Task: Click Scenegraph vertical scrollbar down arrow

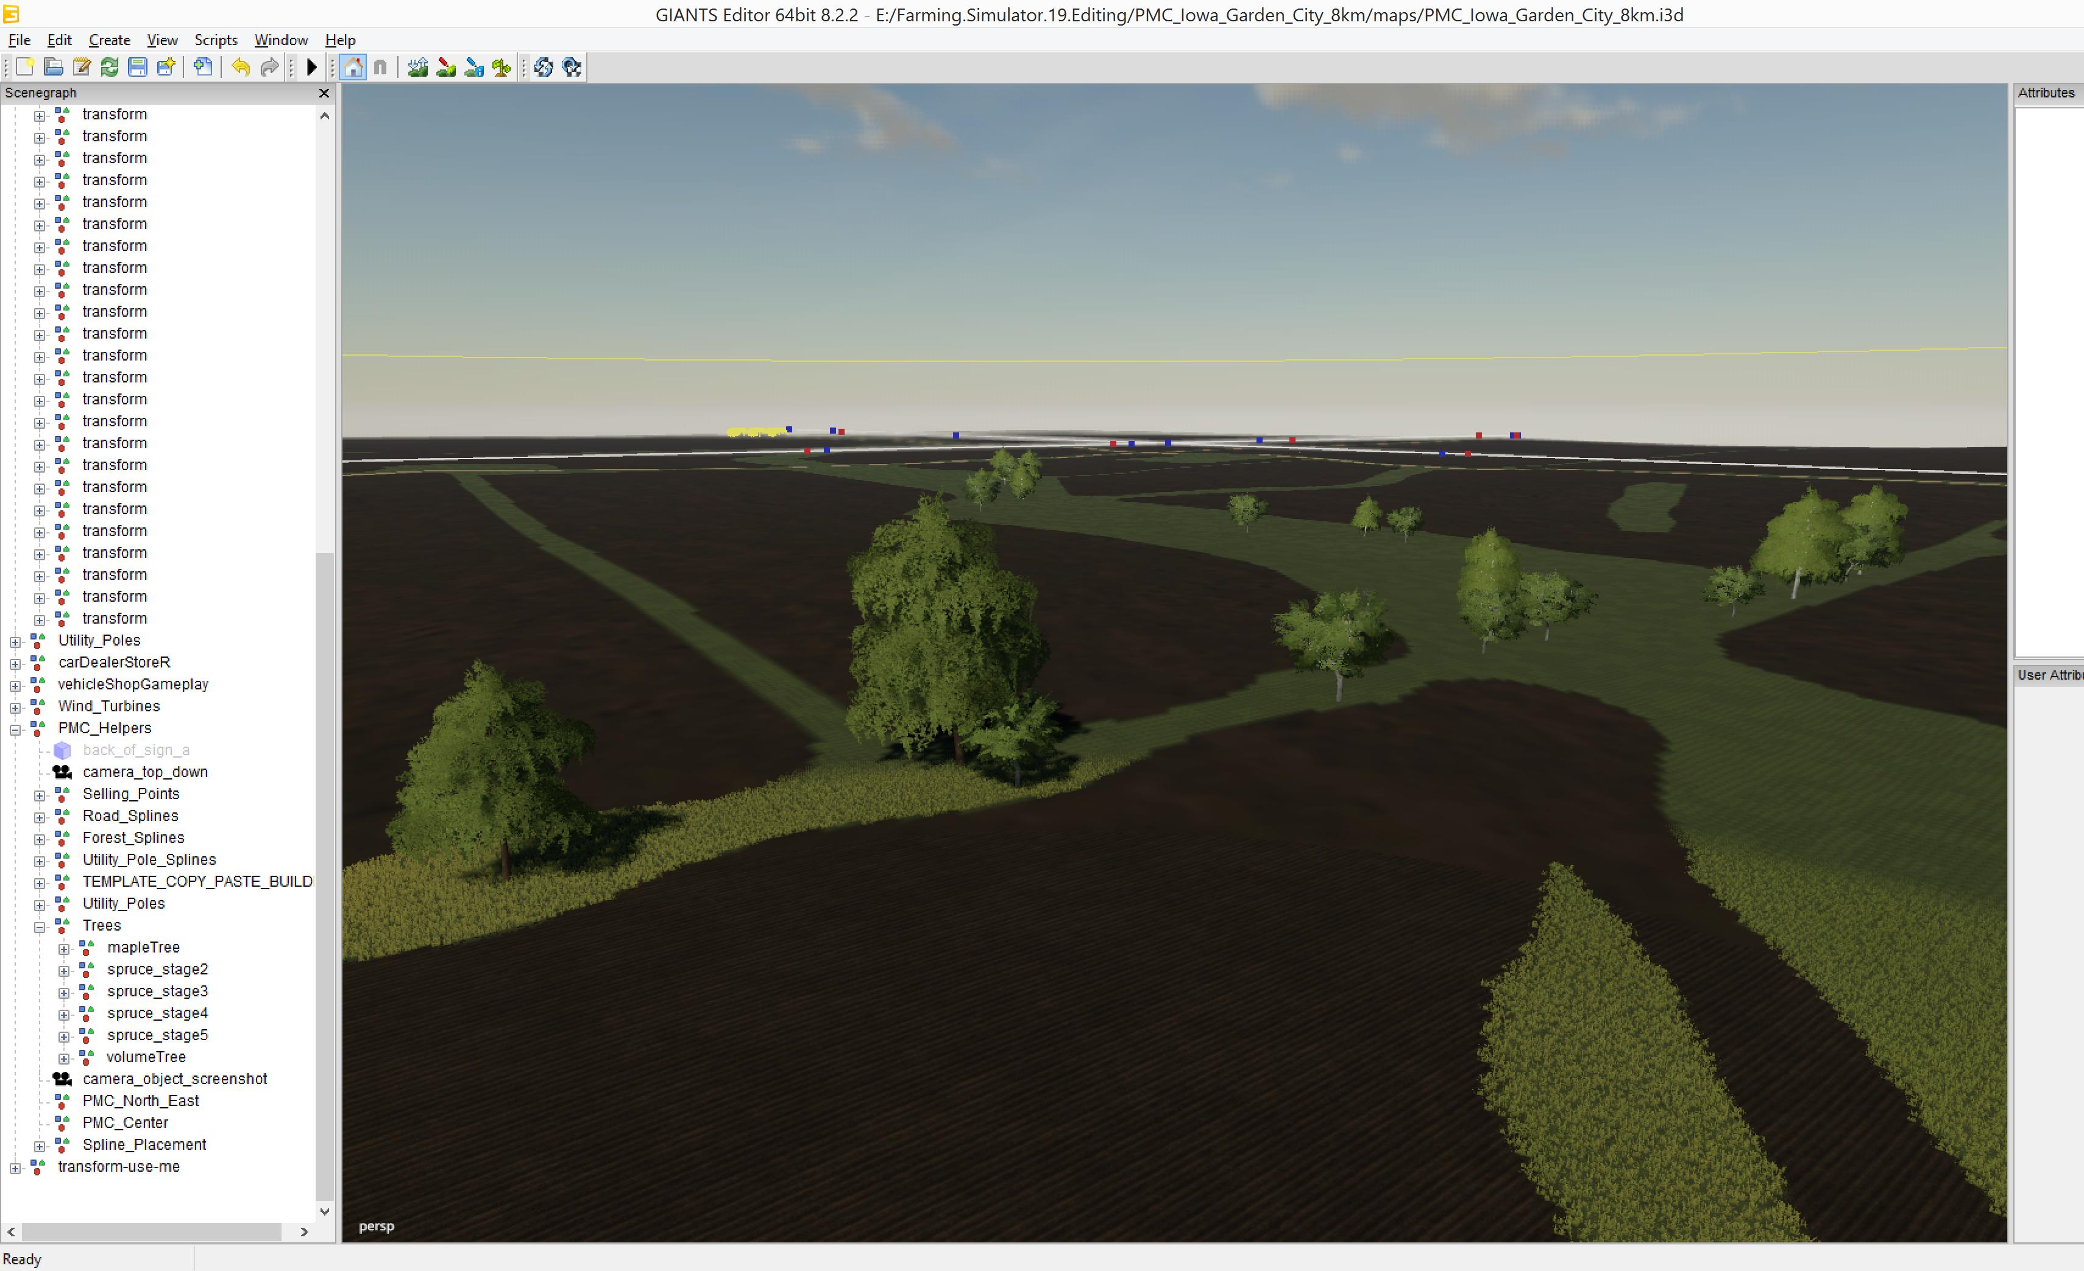Action: pyautogui.click(x=325, y=1212)
